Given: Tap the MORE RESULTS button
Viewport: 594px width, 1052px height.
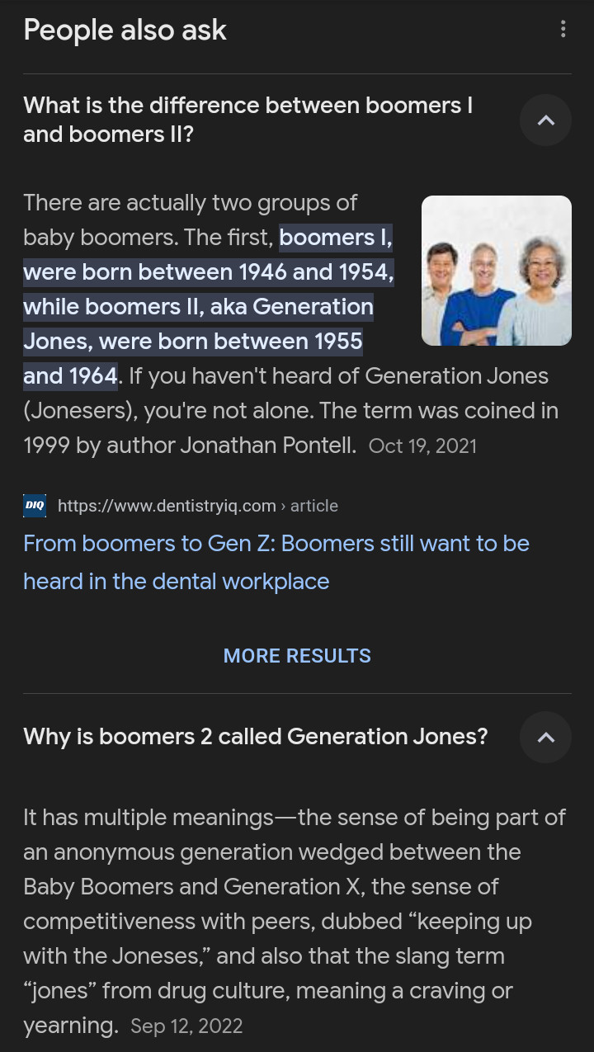Looking at the screenshot, I should tap(297, 656).
